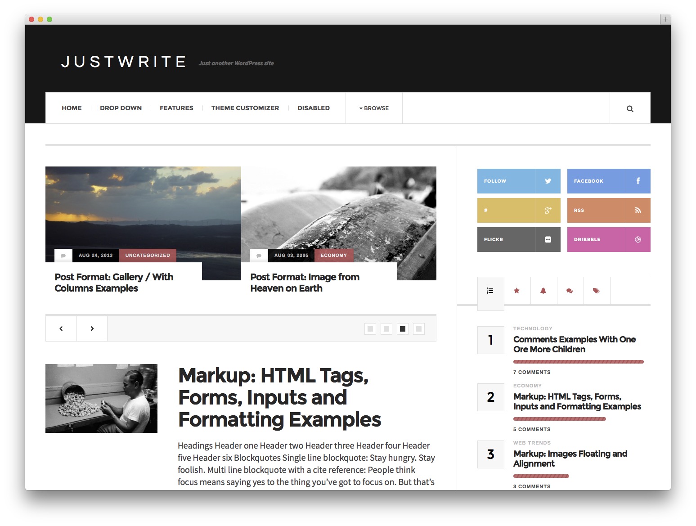The width and height of the screenshot is (696, 526).
Task: Open the Theme Customizer menu item
Action: pos(245,108)
